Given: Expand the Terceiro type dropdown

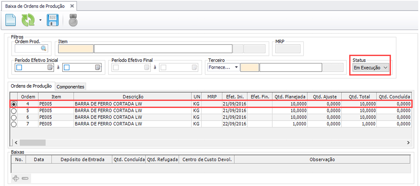Looking at the screenshot, I should click(x=236, y=67).
